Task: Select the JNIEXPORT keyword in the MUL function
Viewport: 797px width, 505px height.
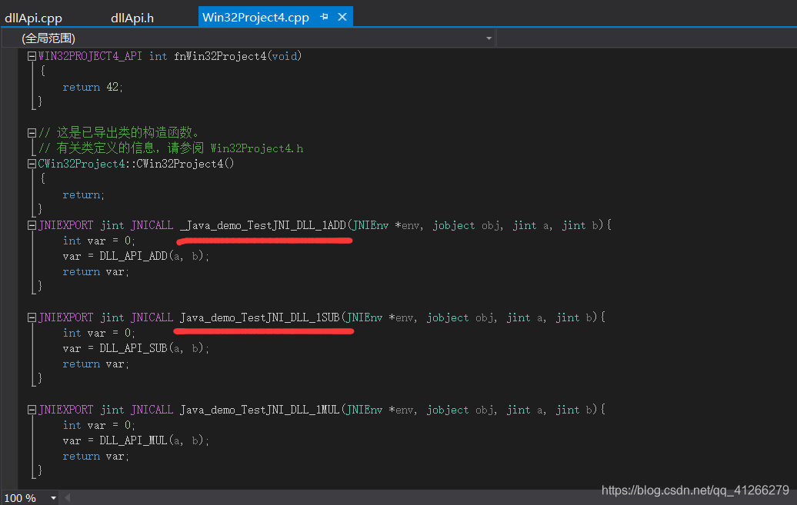Action: pos(66,409)
